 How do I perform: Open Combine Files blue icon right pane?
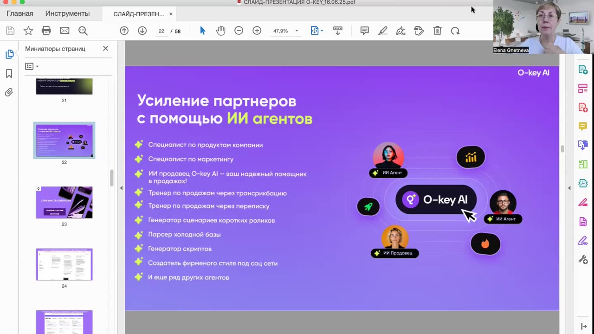(583, 145)
